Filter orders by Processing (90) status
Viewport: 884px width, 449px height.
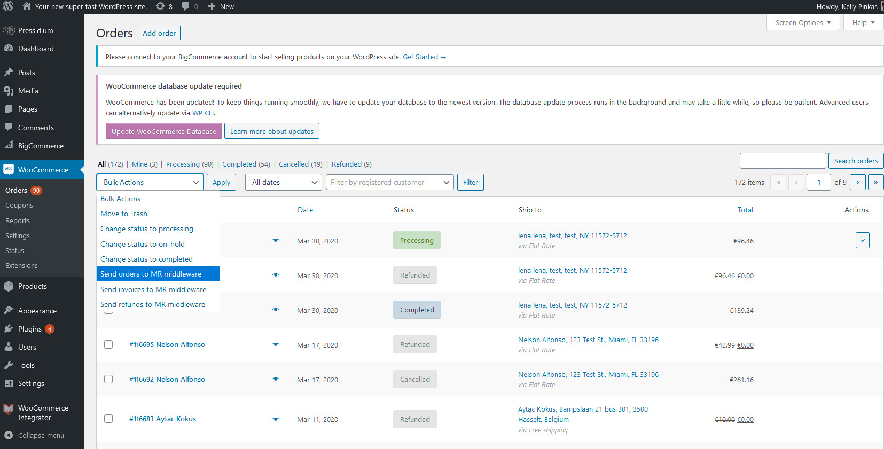(x=190, y=164)
